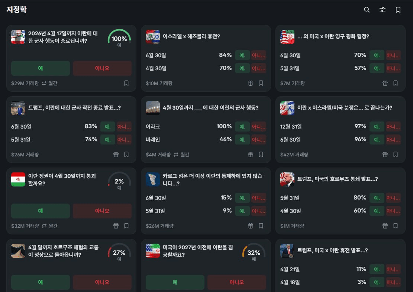Click the 카르그 섬 market thumbnail image
The width and height of the screenshot is (413, 292).
(x=153, y=179)
